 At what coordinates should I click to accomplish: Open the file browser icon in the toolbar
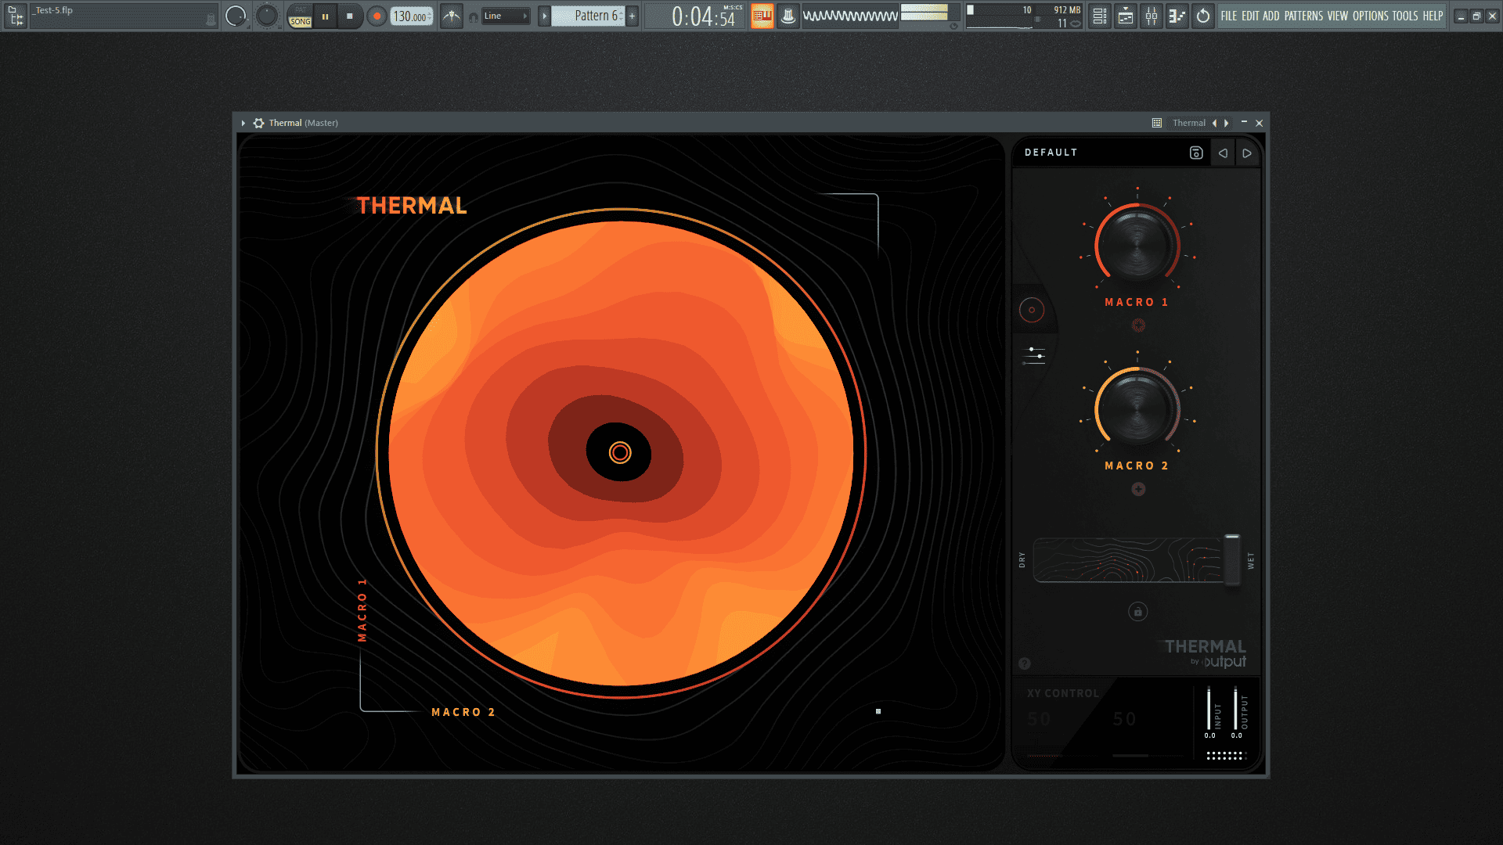pos(15,16)
